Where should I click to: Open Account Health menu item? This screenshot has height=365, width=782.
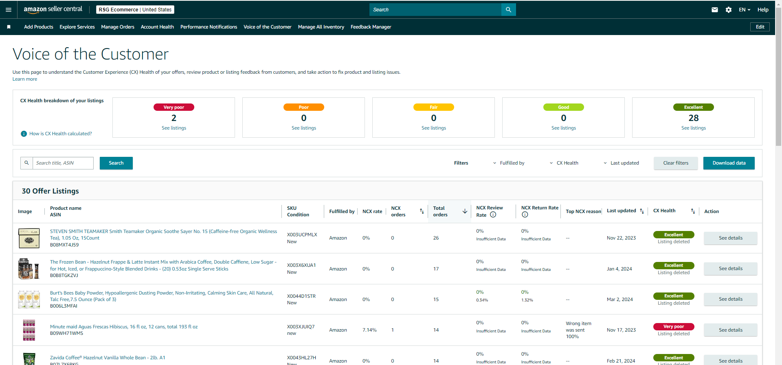[157, 27]
